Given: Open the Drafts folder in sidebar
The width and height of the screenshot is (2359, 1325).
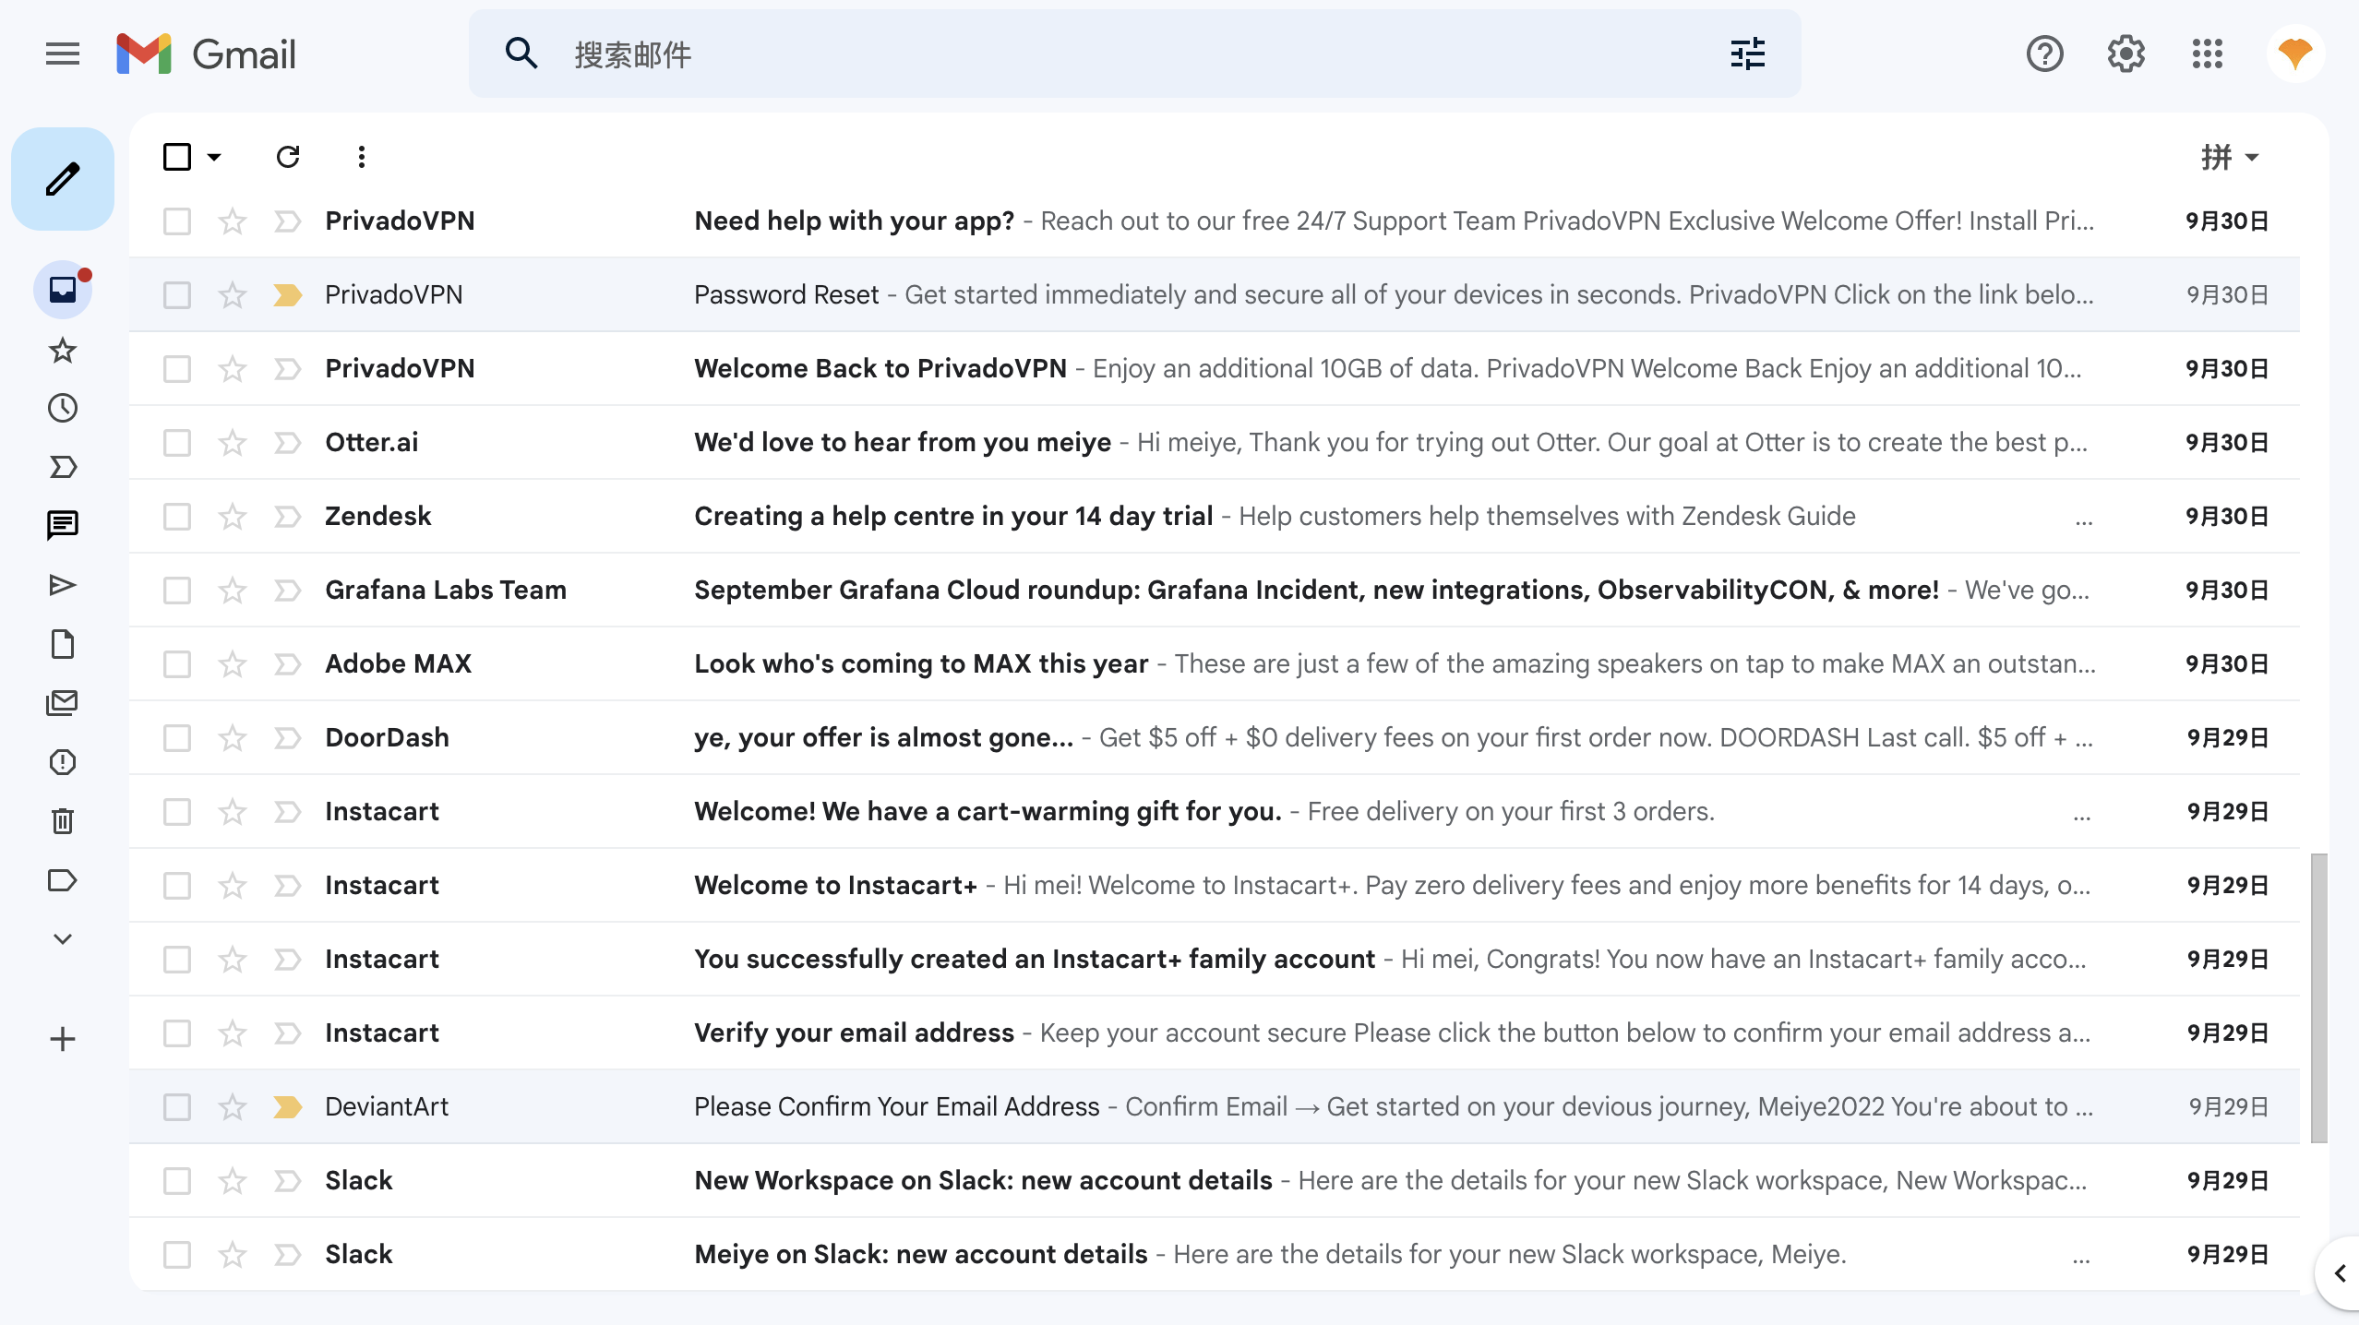Looking at the screenshot, I should (63, 644).
